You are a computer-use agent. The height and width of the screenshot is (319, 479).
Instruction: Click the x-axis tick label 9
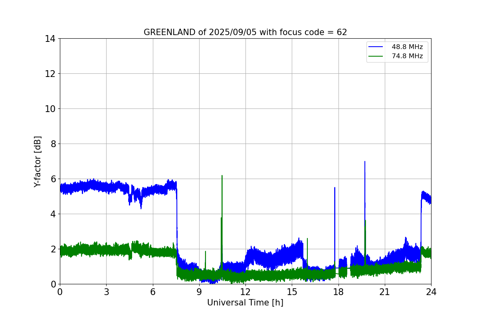click(x=199, y=292)
